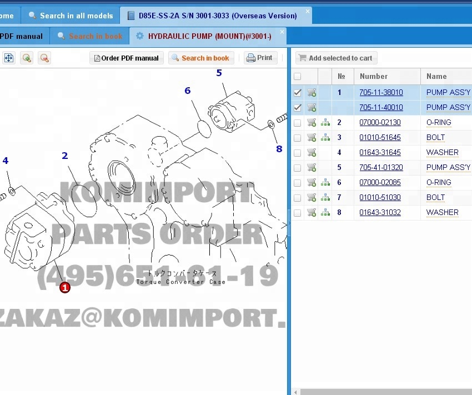Add pump 705-41-01320 to cart

point(312,167)
